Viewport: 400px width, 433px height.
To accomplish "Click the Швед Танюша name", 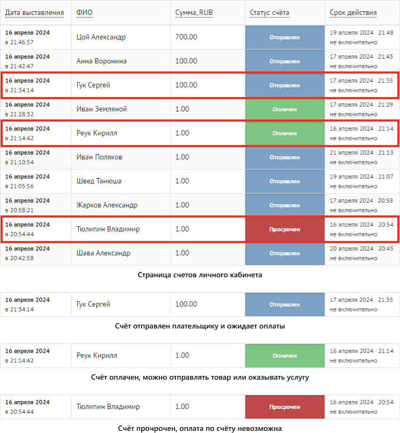I will tap(99, 181).
